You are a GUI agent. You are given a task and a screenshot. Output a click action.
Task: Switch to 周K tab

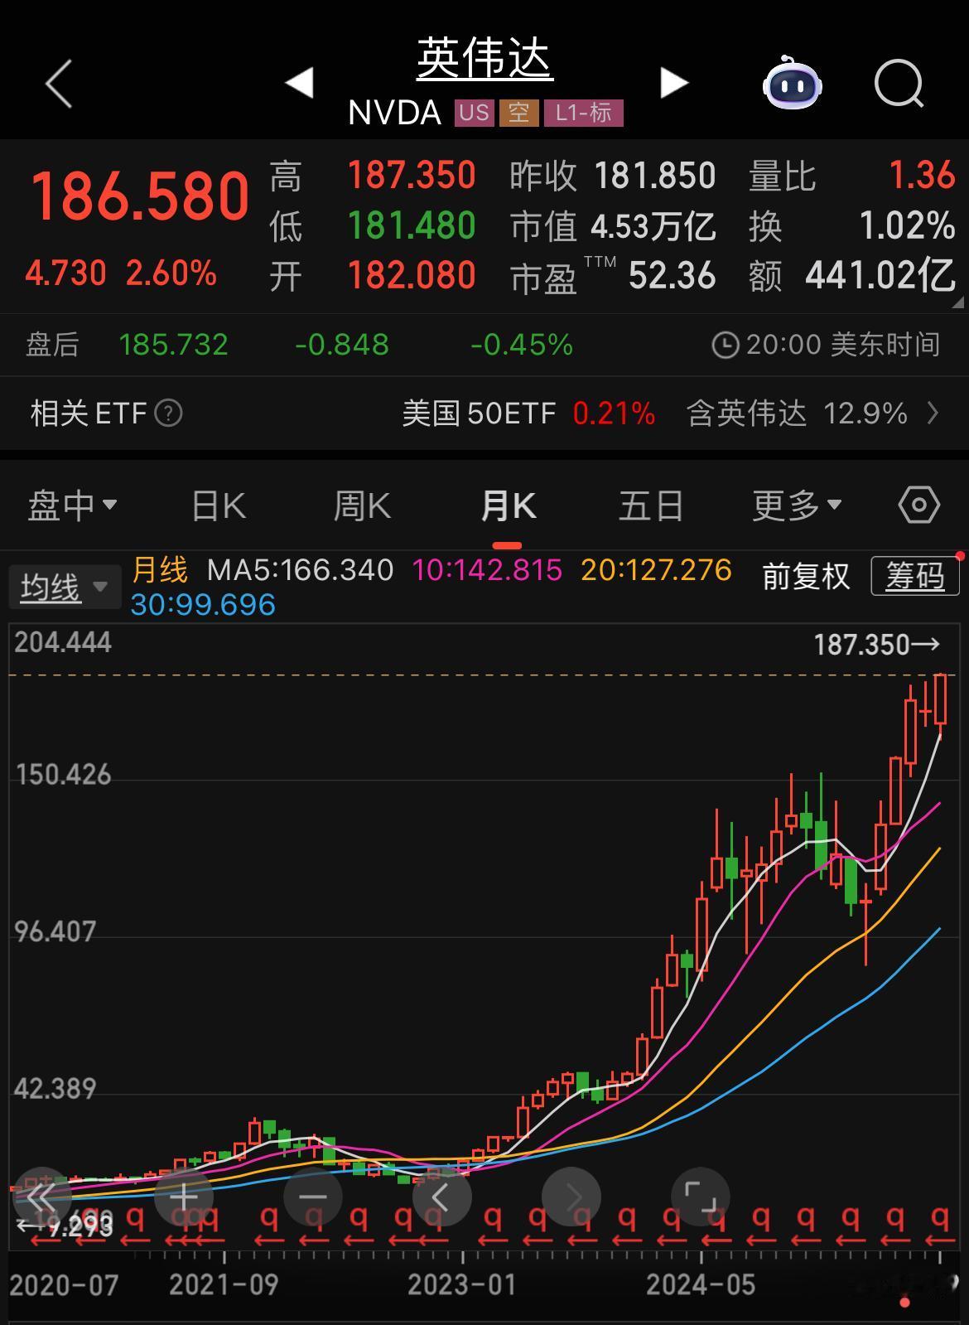[x=362, y=505]
